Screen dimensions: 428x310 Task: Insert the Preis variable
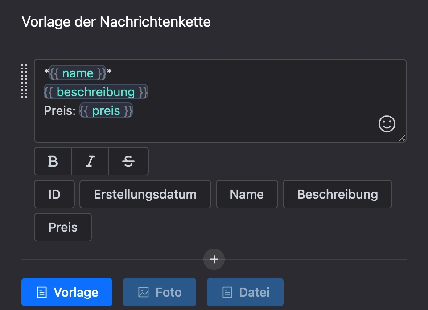pyautogui.click(x=63, y=227)
